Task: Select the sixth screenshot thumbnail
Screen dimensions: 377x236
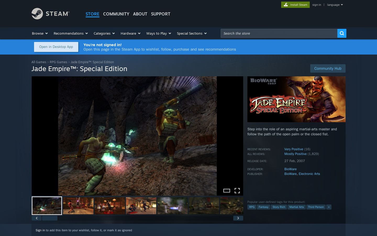Action: click(x=204, y=206)
